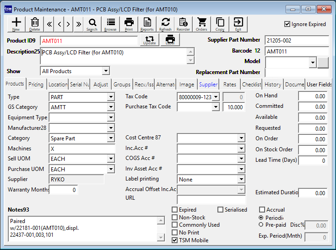Switch to the Pricing tab
Screen dimensions: 336x250
point(36,85)
